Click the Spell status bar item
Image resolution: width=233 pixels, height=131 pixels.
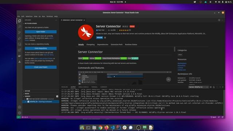(213, 117)
